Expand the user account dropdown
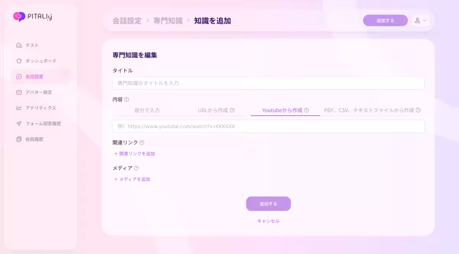The image size is (459, 254). [421, 20]
